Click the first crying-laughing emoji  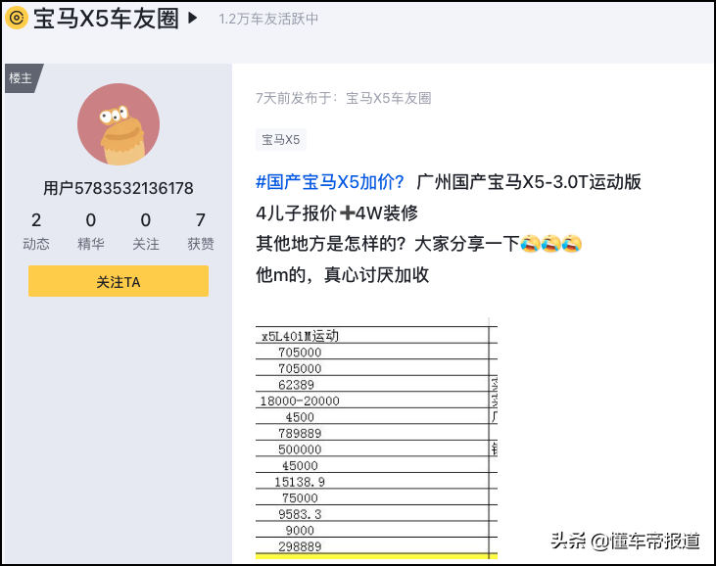[530, 243]
